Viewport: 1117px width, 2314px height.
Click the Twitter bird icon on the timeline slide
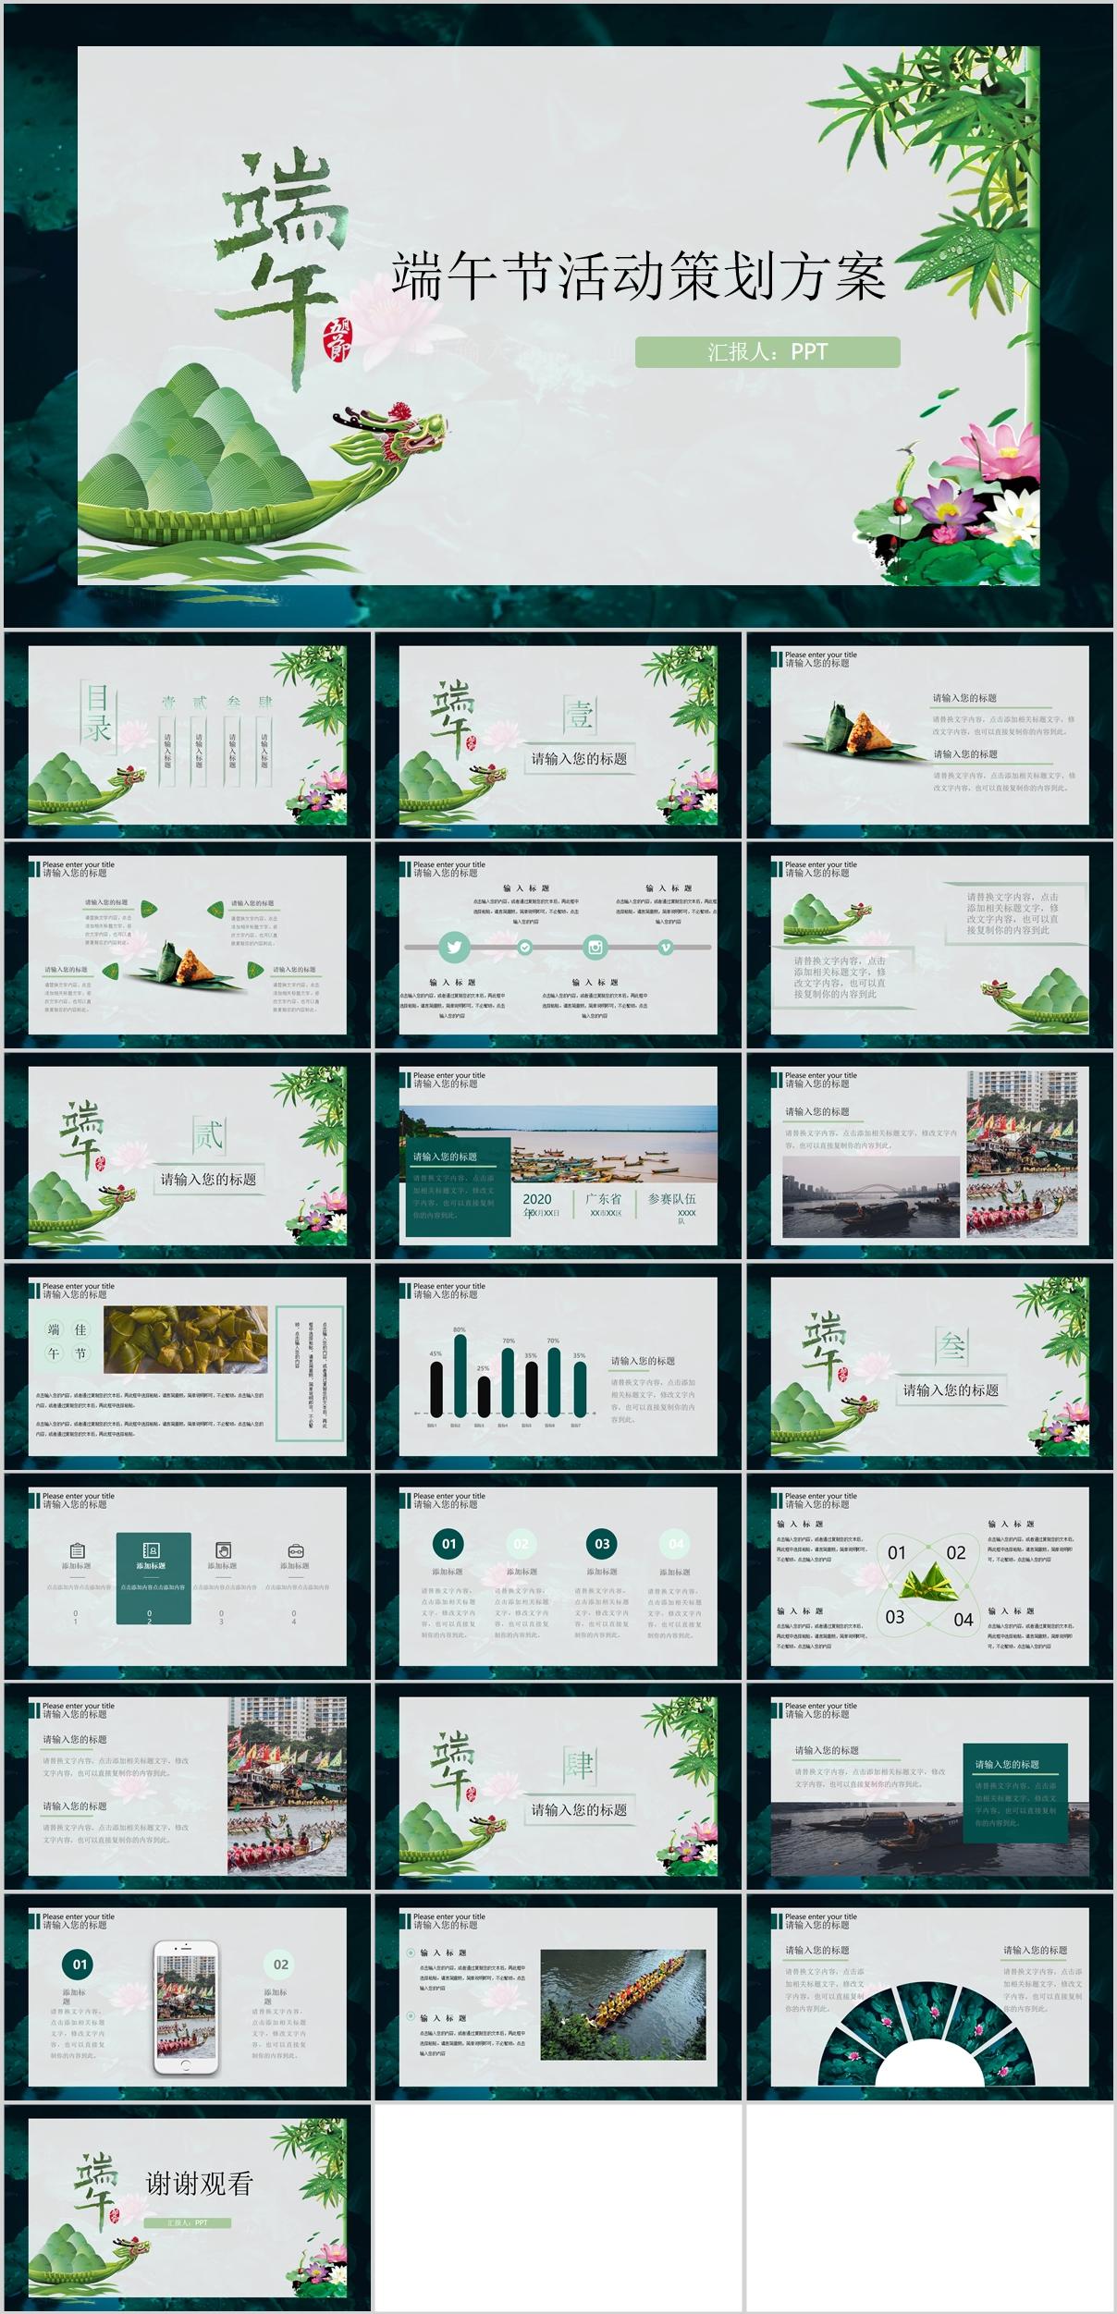[x=453, y=947]
